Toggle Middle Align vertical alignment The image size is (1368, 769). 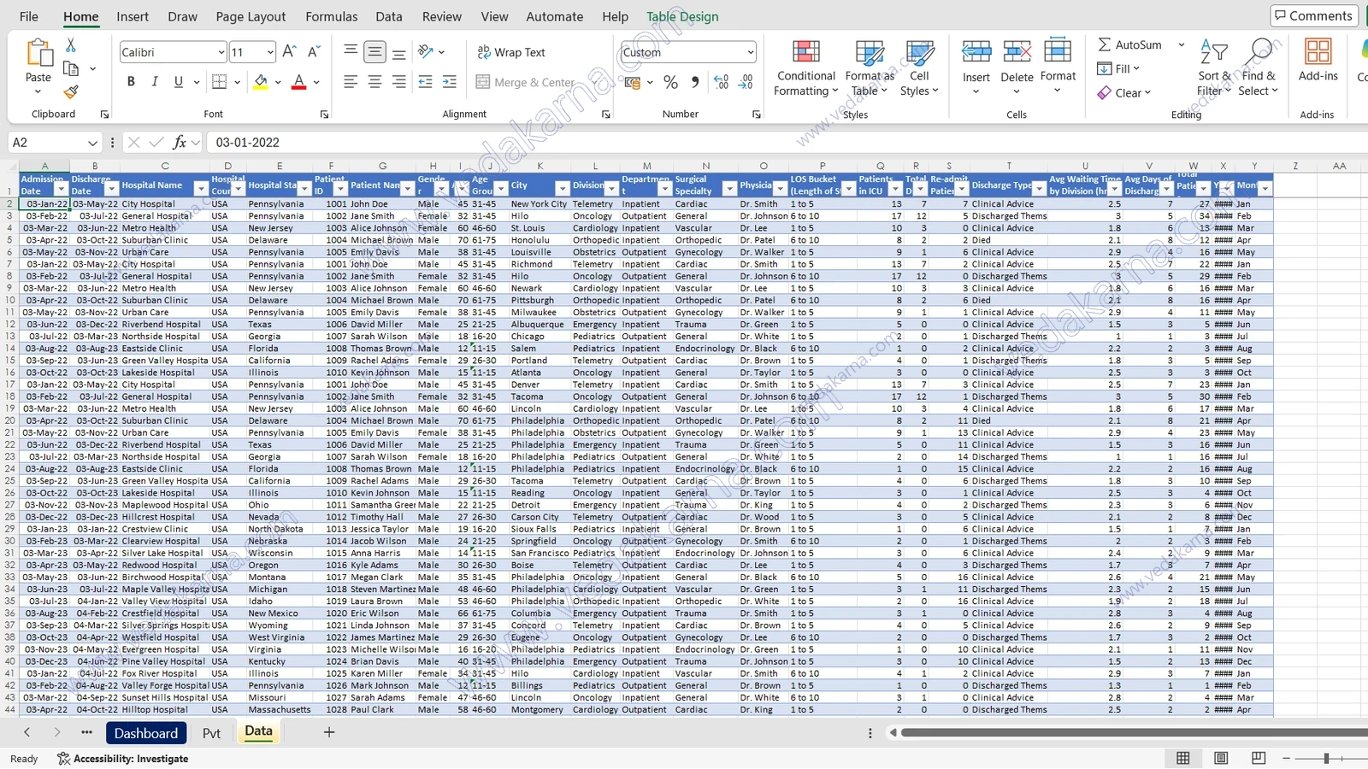pos(374,52)
